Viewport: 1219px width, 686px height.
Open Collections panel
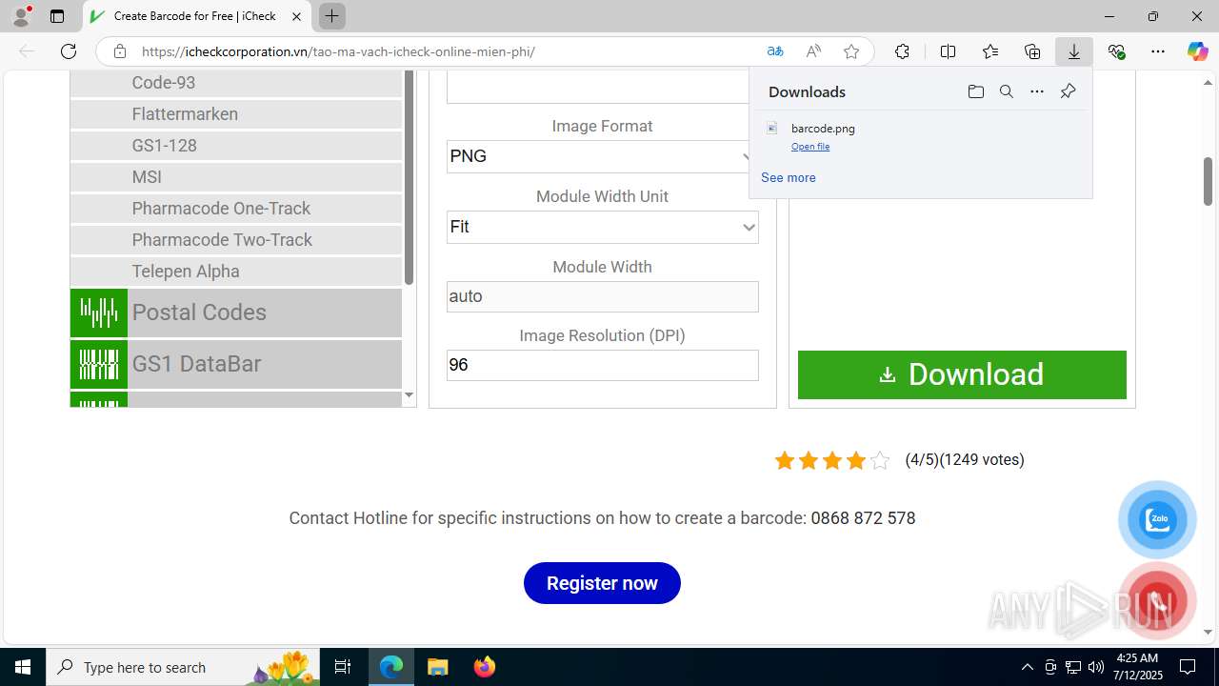(1032, 51)
